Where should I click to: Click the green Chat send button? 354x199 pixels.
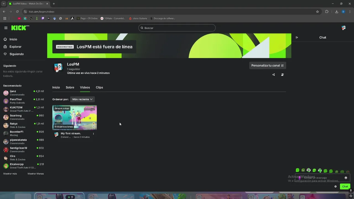(x=345, y=187)
